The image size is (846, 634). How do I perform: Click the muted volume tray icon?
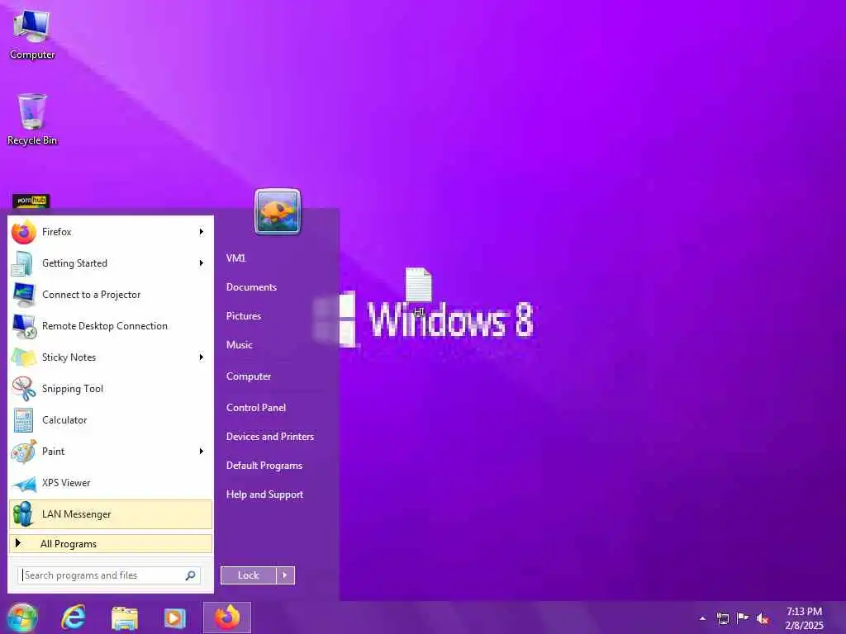coord(763,618)
